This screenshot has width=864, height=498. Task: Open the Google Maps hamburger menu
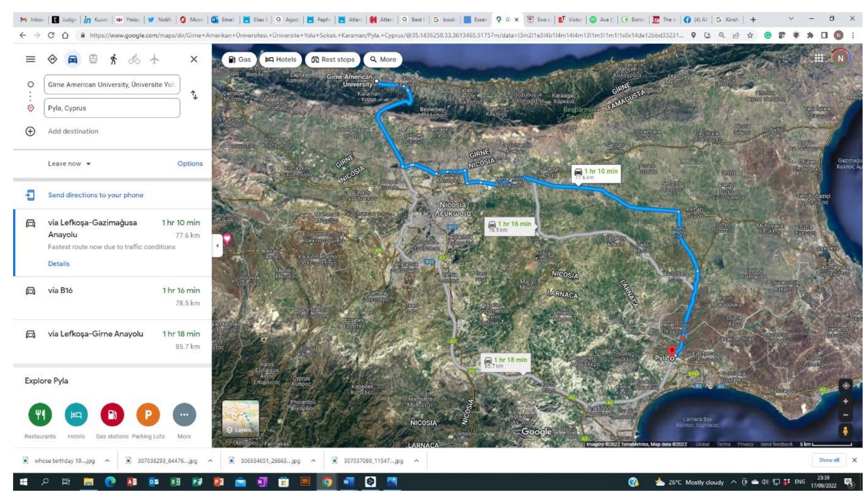pos(30,59)
